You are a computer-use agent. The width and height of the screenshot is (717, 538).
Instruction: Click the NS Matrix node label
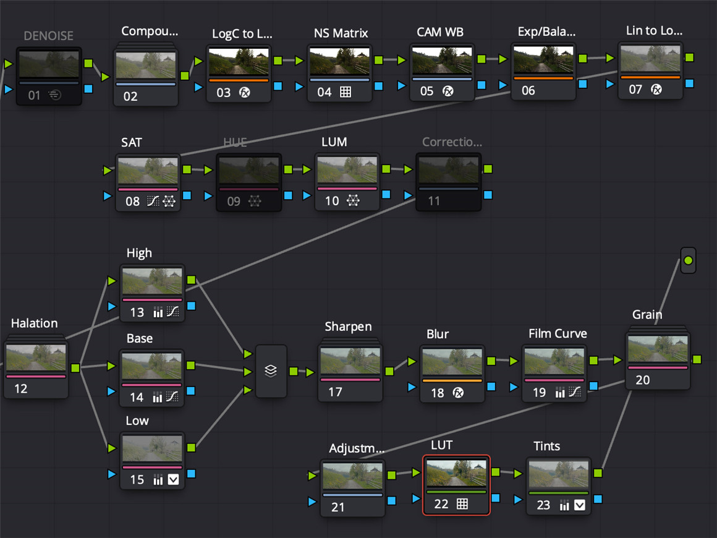[x=341, y=32]
